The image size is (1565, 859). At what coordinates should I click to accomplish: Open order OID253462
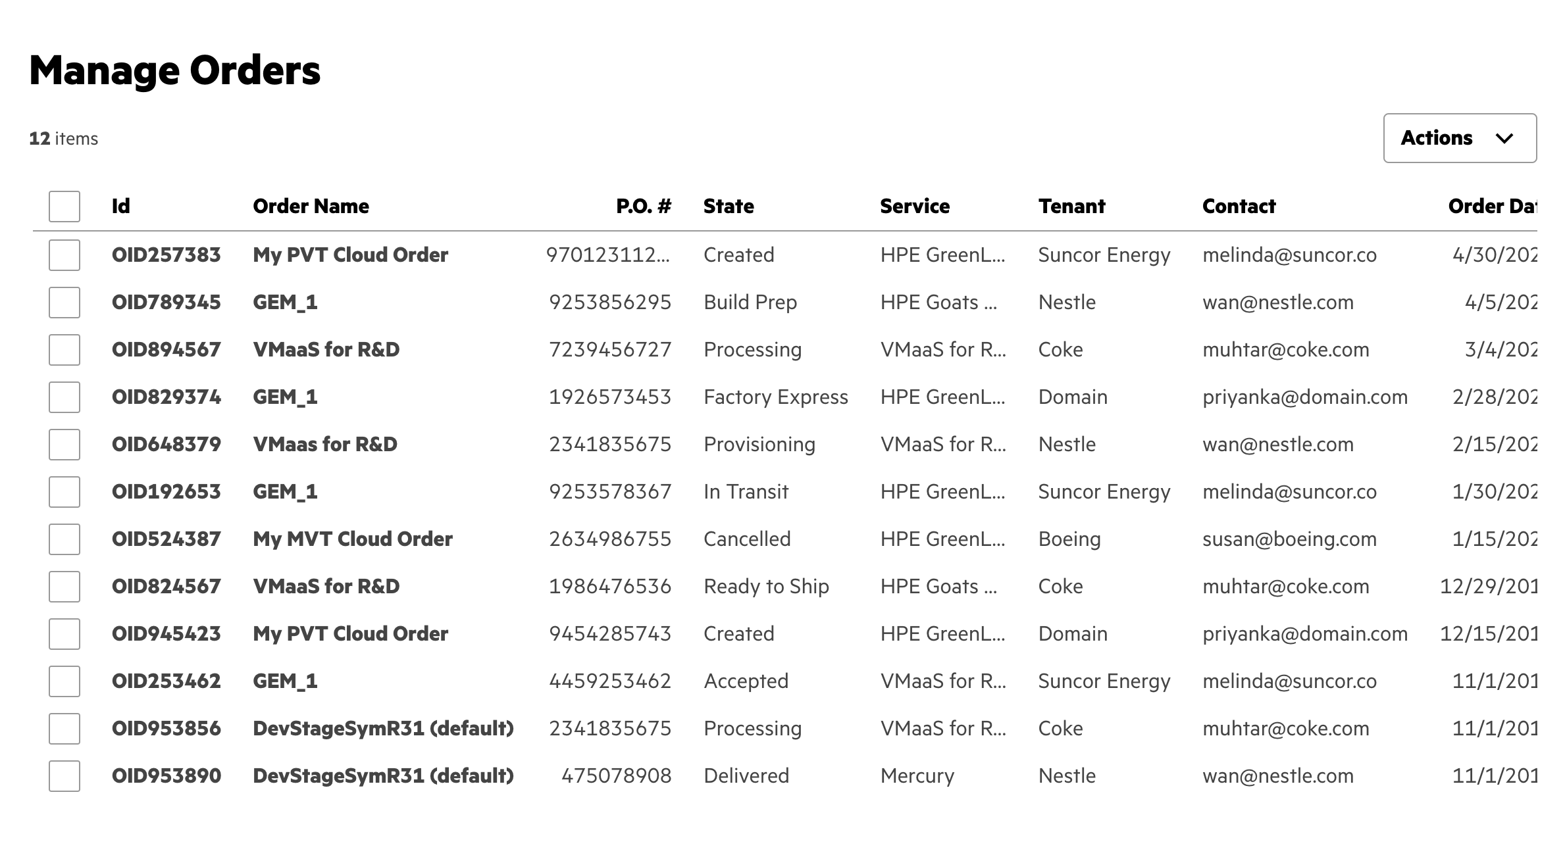coord(166,681)
